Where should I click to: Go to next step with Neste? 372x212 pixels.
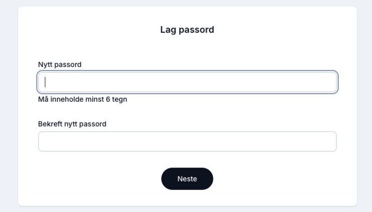pyautogui.click(x=187, y=179)
